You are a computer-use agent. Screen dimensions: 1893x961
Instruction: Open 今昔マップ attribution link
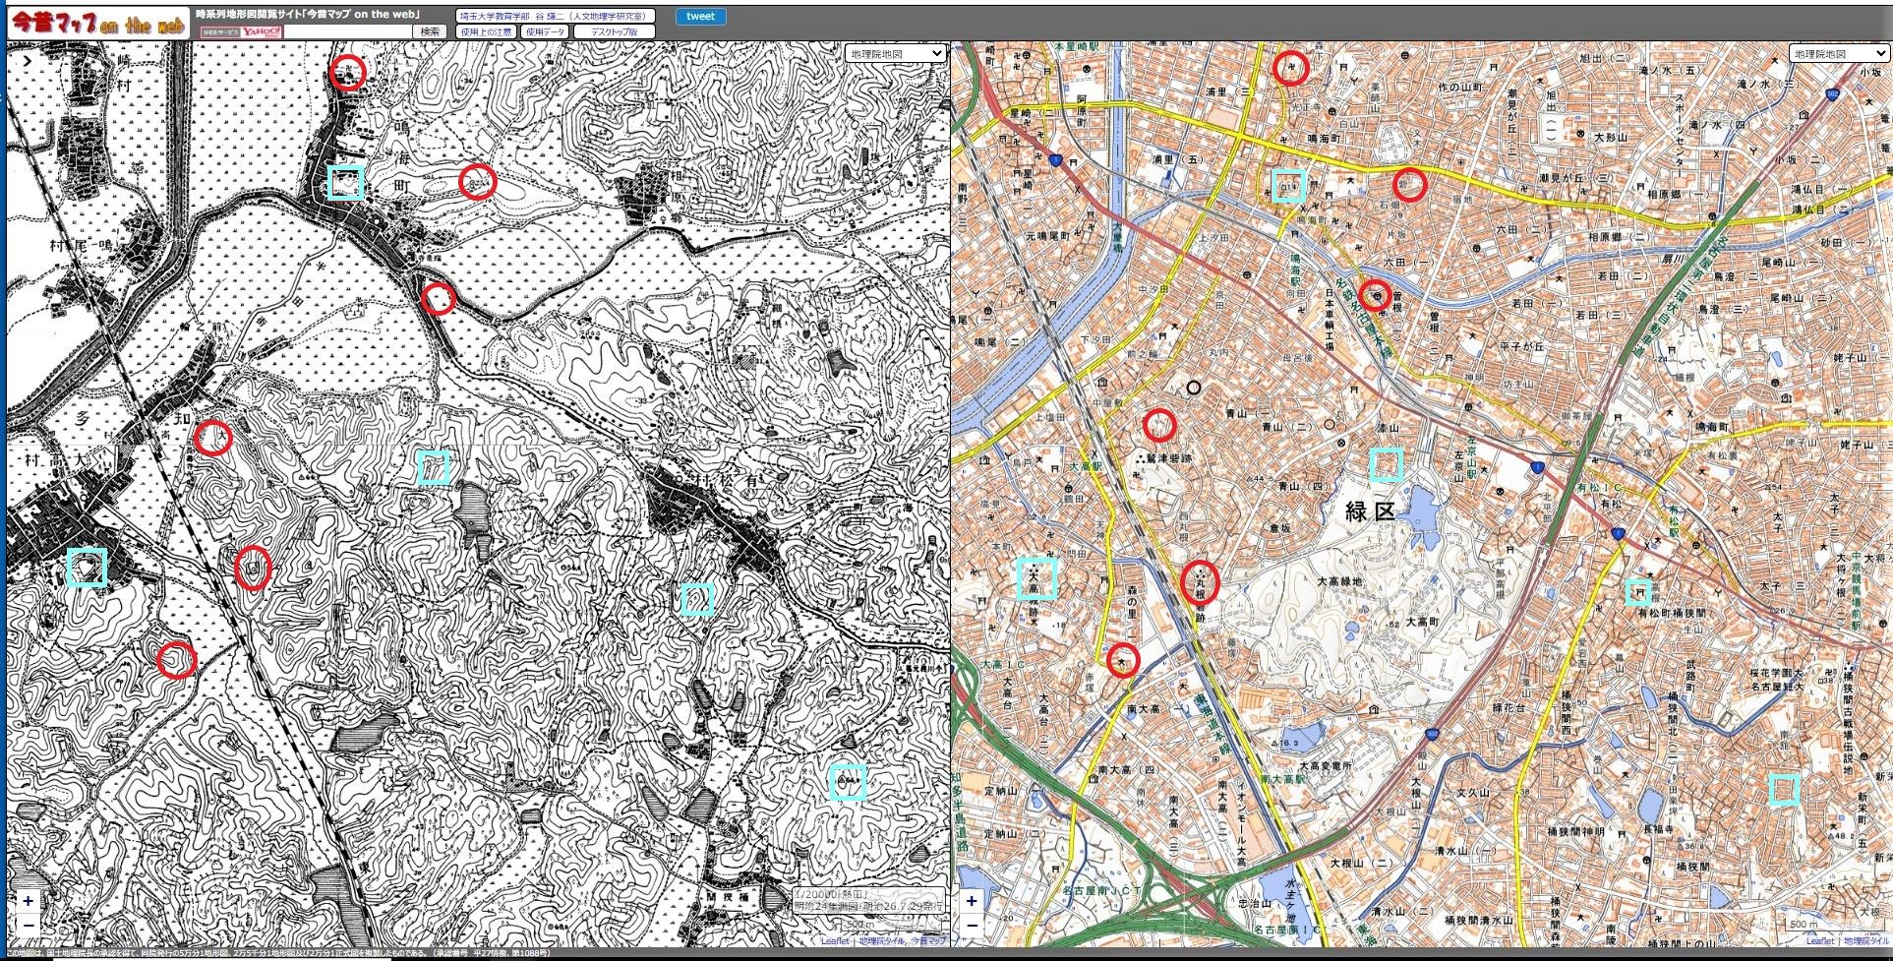[x=928, y=941]
